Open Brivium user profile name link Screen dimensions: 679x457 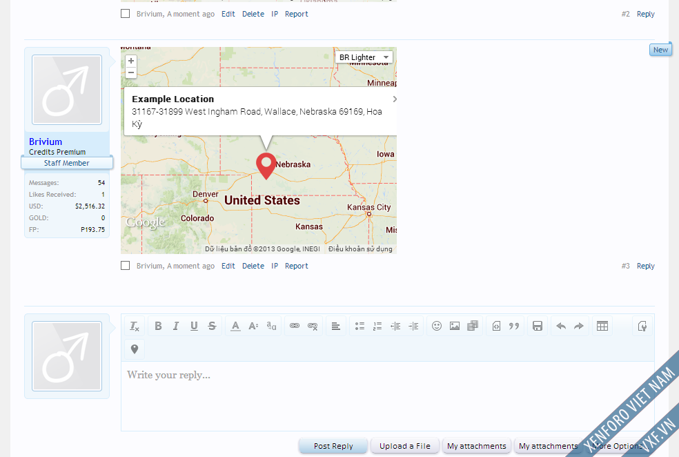coord(46,142)
